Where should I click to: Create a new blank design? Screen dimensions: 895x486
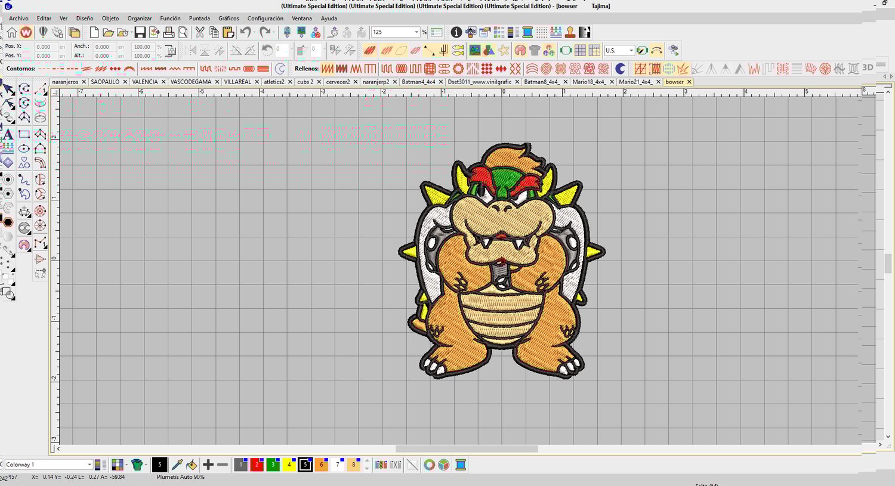pyautogui.click(x=94, y=32)
